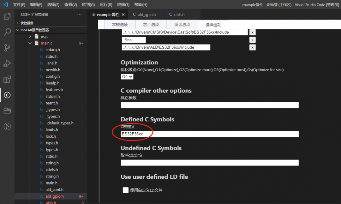Select the ESSEMI extension manager icon

[7, 95]
